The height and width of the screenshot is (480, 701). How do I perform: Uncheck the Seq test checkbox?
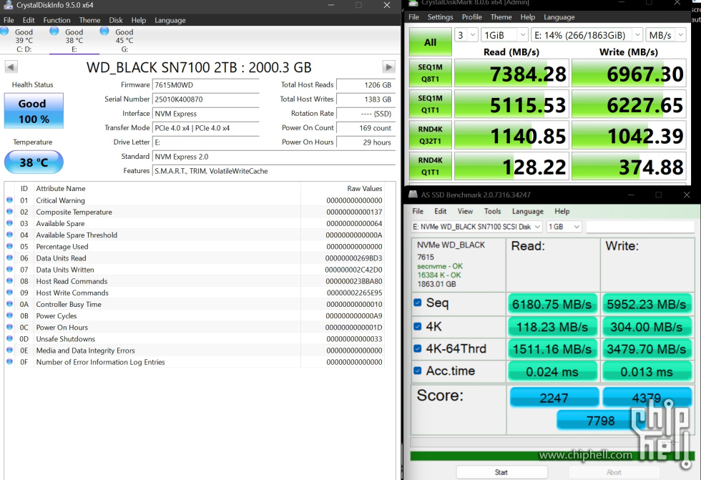(418, 303)
